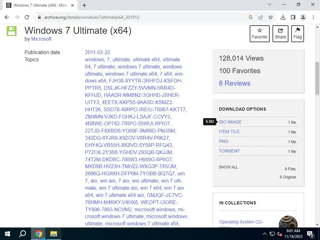Click the 'win aio' topic link

tap(108, 181)
